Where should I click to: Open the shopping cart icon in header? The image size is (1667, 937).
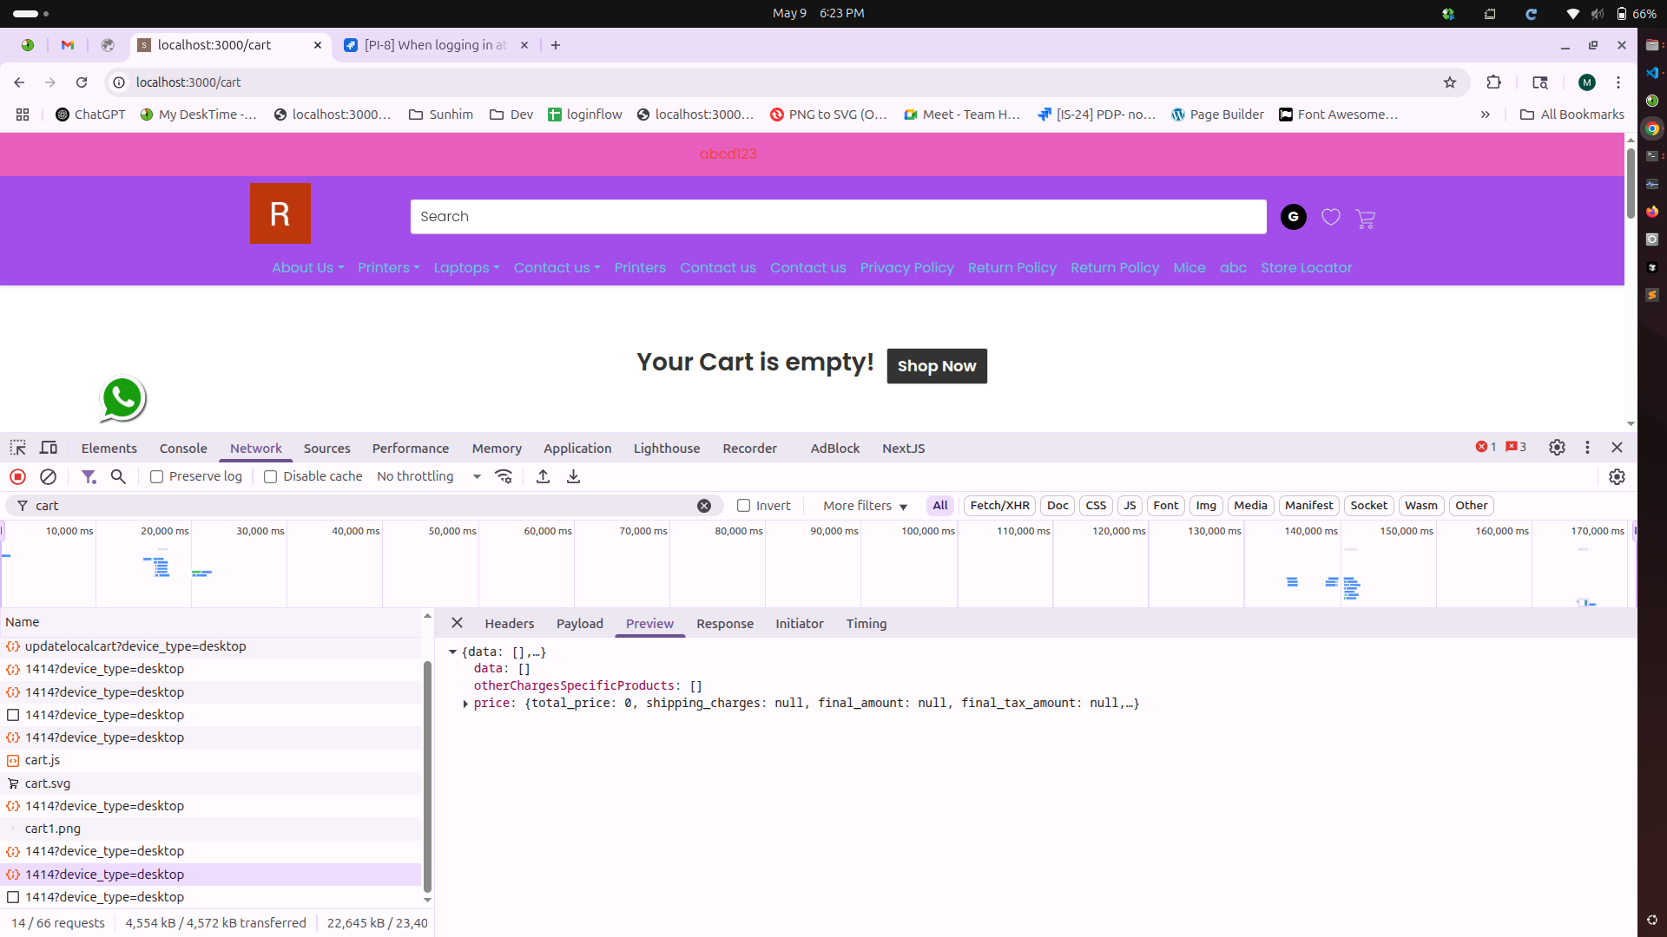click(x=1365, y=219)
